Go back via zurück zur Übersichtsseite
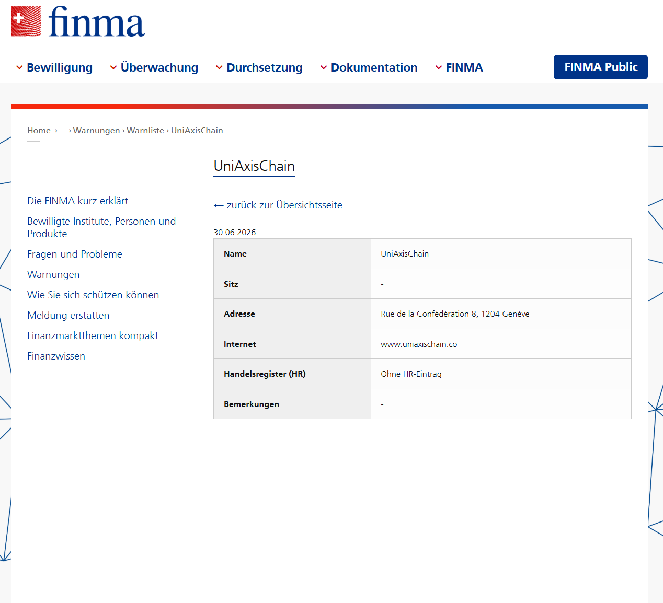This screenshot has width=663, height=603. pyautogui.click(x=278, y=205)
